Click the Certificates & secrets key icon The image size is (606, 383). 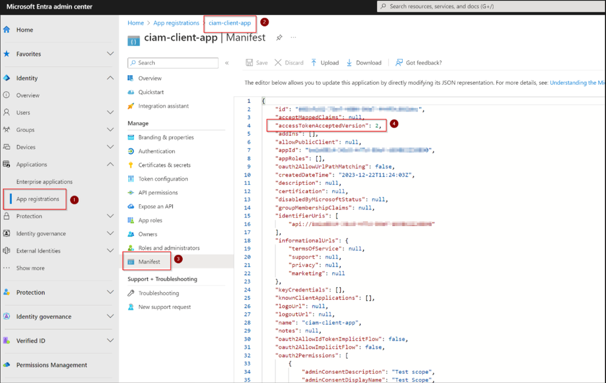(x=130, y=165)
